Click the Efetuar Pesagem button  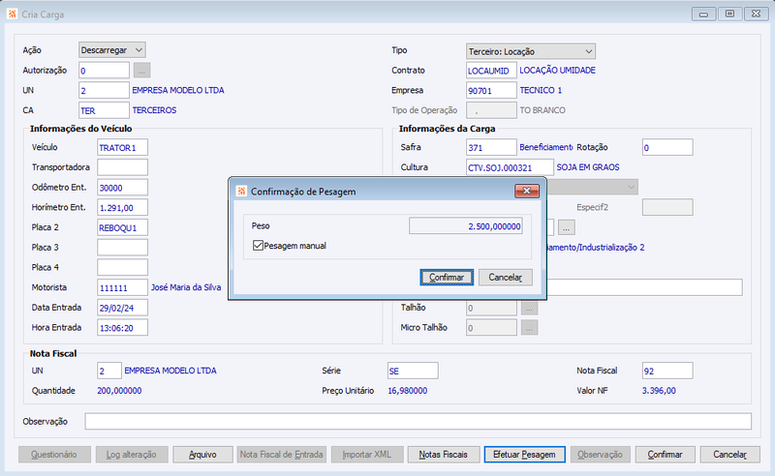[524, 455]
